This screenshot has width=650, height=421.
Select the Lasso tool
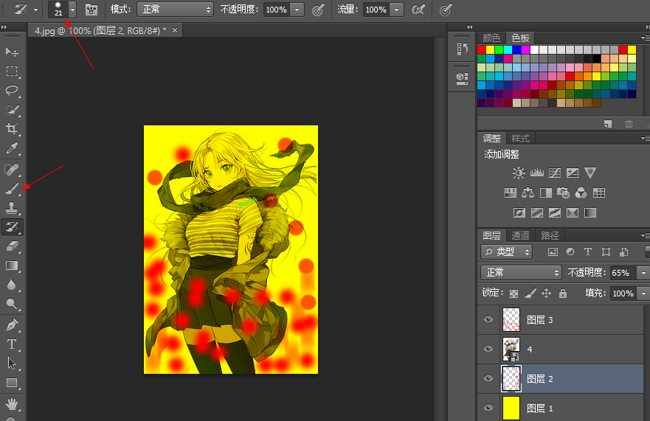click(x=12, y=91)
